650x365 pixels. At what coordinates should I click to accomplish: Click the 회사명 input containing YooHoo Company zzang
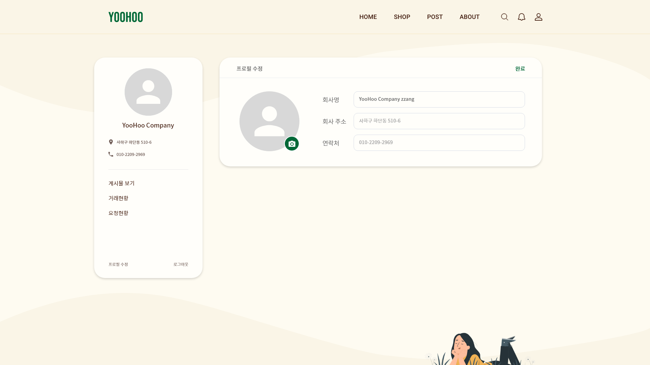point(439,99)
